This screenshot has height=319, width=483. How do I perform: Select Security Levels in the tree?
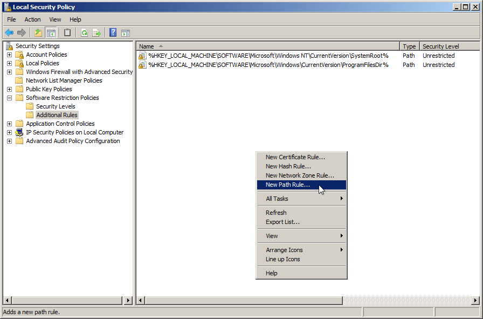tap(56, 106)
